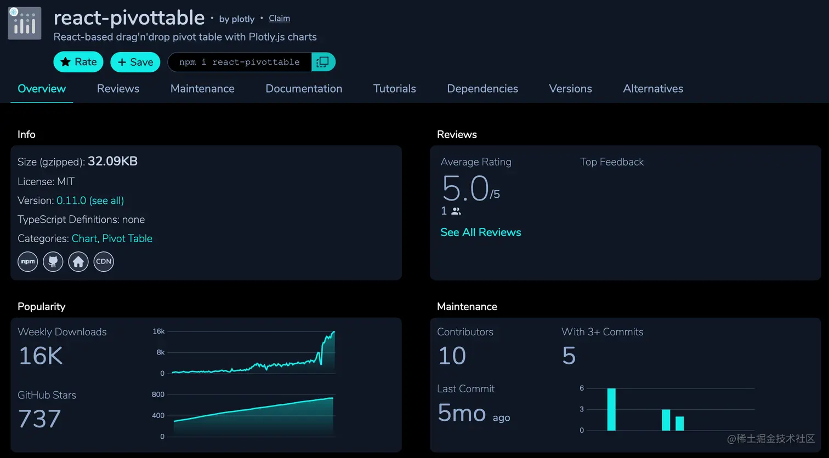Open the Documentation tab
Image resolution: width=829 pixels, height=458 pixels.
pos(304,89)
